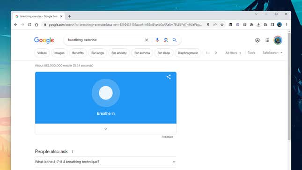Click the location pin icon in address bar
The image size is (302, 170).
click(x=208, y=25)
